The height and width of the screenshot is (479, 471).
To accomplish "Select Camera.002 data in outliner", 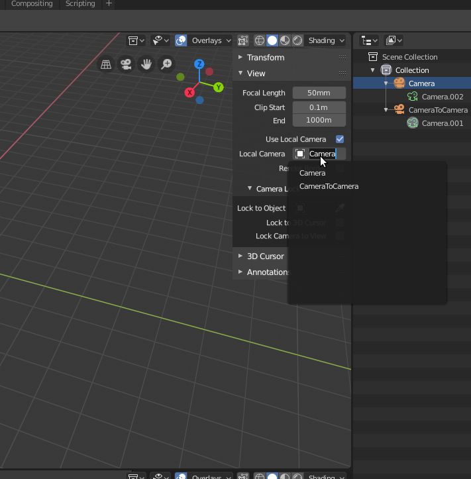I will tap(443, 97).
